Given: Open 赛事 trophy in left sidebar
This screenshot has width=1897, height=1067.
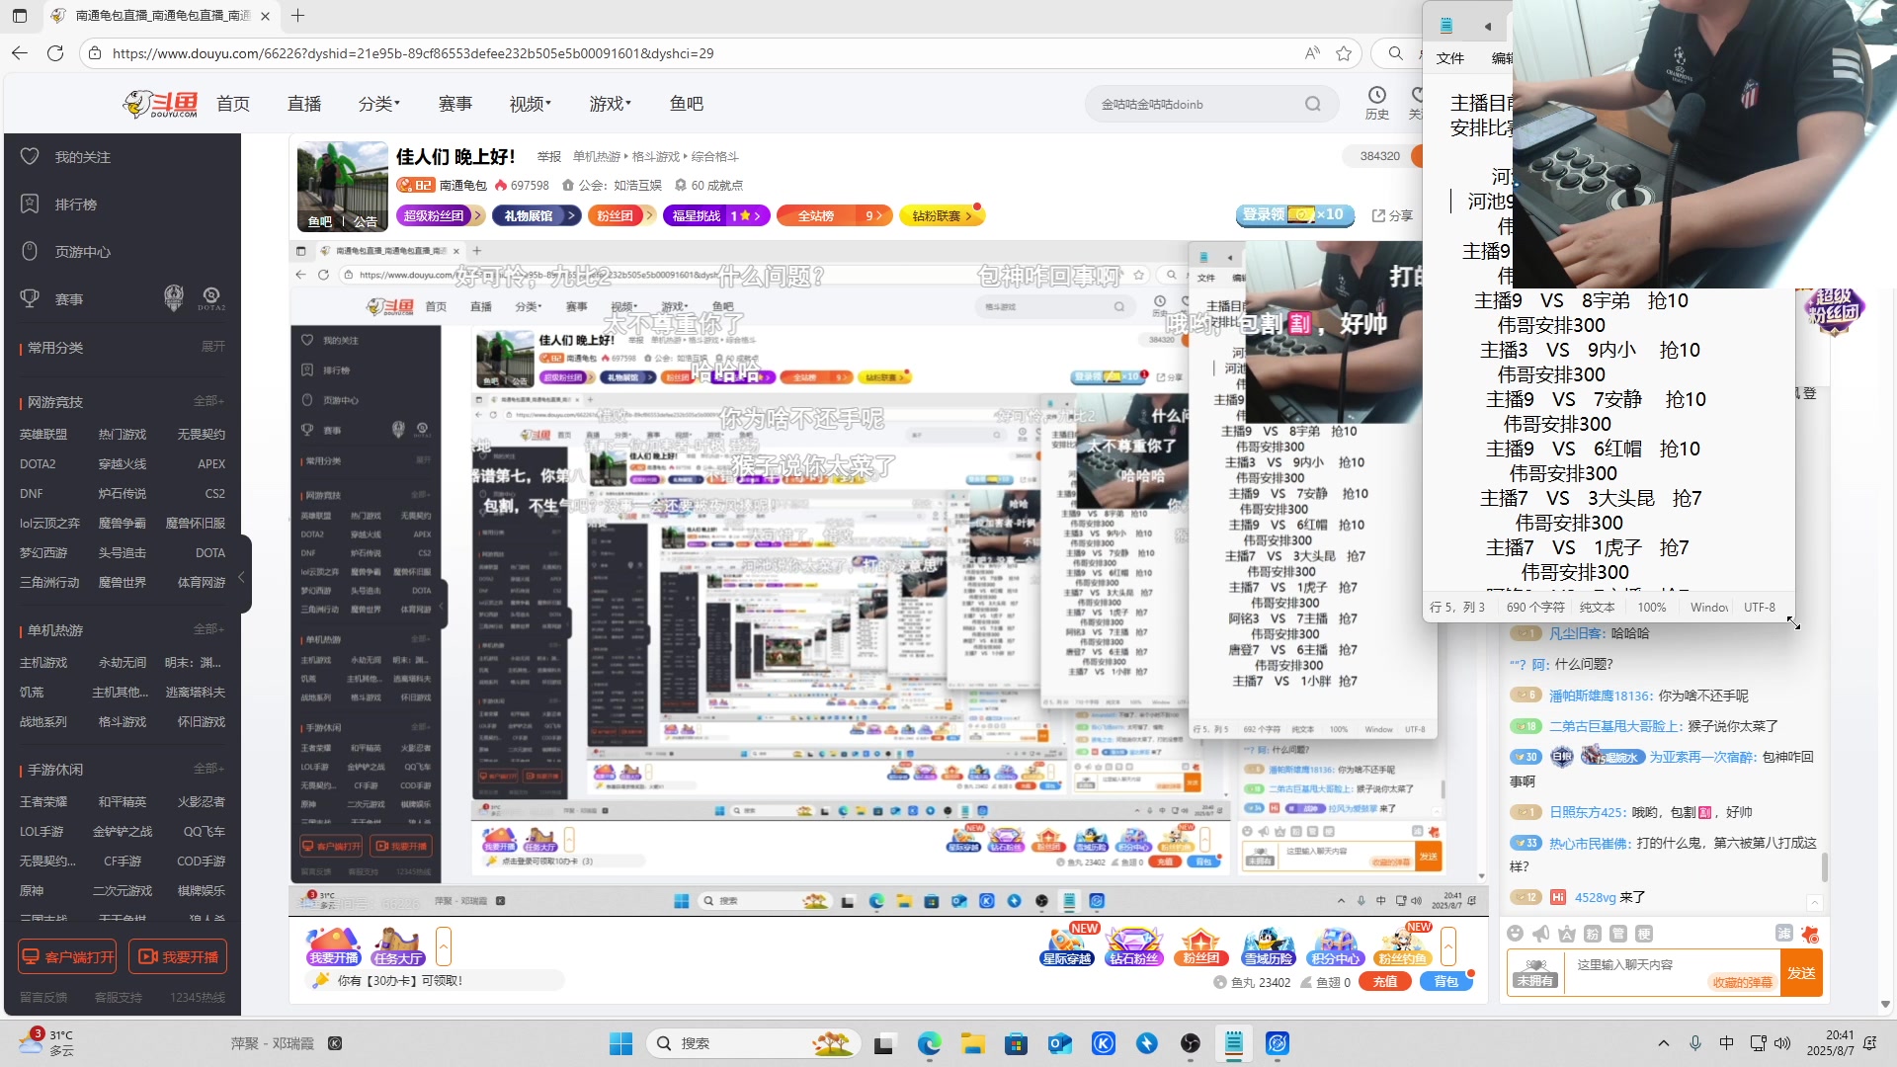Looking at the screenshot, I should point(30,298).
